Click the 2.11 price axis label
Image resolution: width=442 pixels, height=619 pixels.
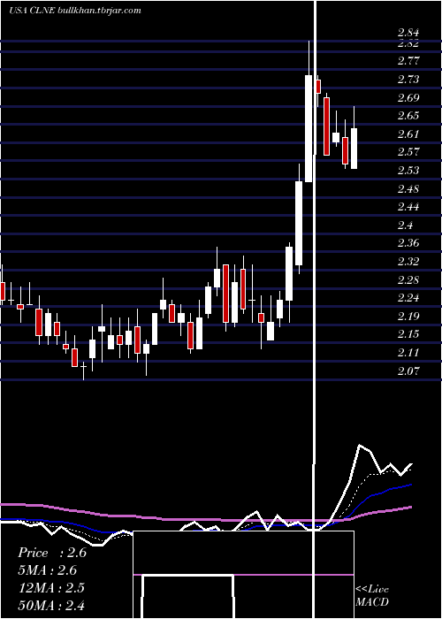click(408, 353)
